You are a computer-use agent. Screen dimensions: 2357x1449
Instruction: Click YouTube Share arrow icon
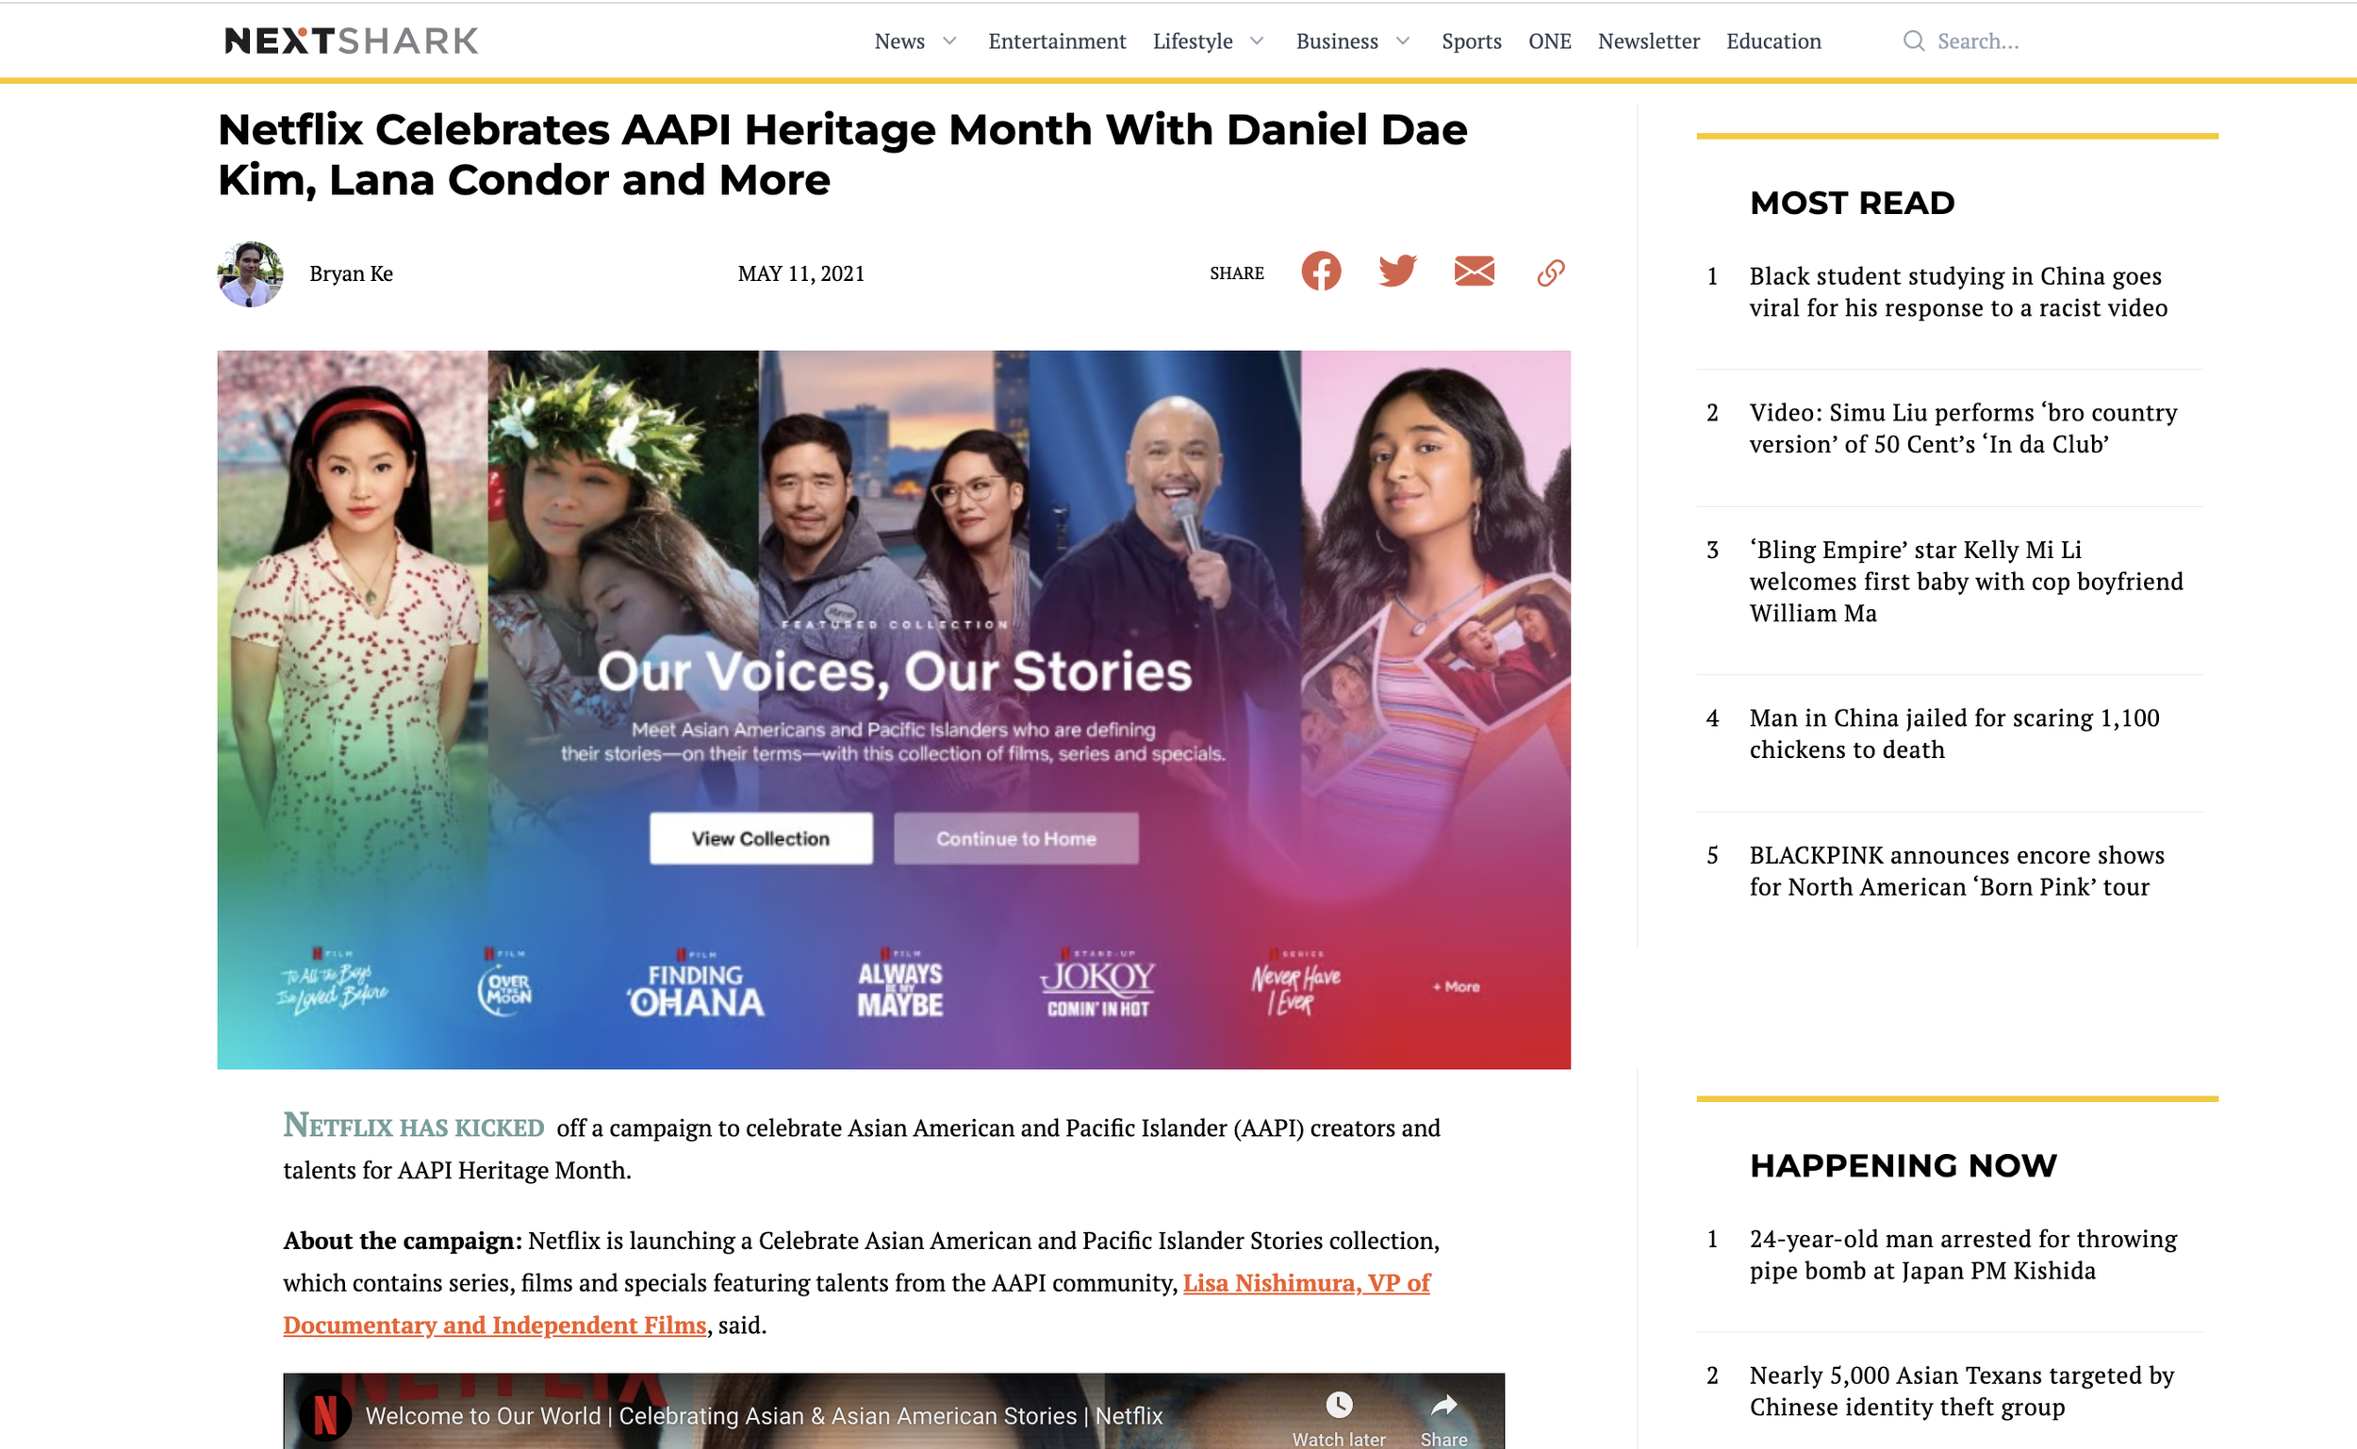tap(1442, 1405)
